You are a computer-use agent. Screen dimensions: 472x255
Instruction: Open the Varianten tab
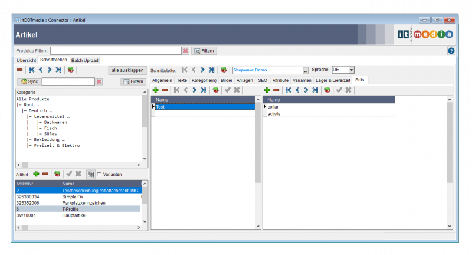[301, 80]
